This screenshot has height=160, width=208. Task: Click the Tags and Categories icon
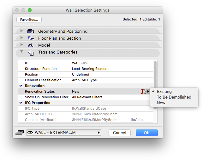[x=31, y=53]
